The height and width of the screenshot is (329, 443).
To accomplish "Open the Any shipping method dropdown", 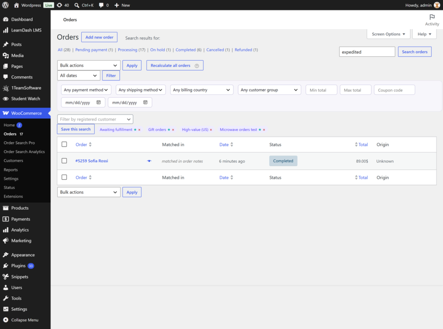I will [x=141, y=90].
